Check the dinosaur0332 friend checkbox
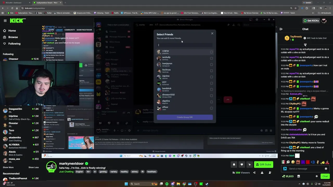 coord(212,96)
